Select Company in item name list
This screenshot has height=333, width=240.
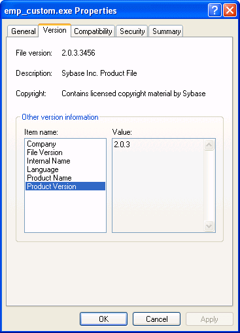[x=65, y=144]
